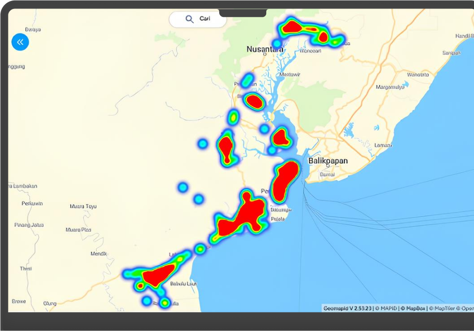Select the Nusantara city label
Screen dimensions: 474x331
[264, 49]
